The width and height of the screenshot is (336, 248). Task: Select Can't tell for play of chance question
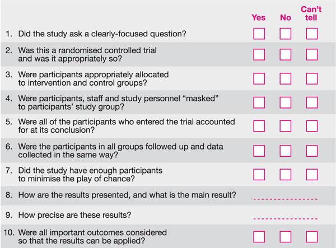(312, 174)
